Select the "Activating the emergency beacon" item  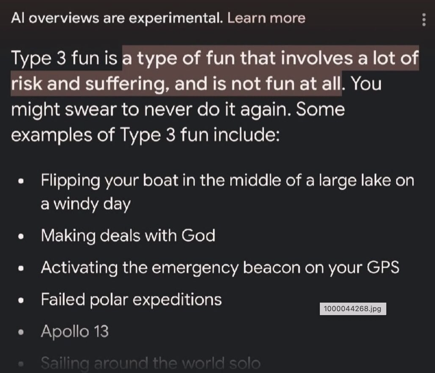click(x=220, y=267)
